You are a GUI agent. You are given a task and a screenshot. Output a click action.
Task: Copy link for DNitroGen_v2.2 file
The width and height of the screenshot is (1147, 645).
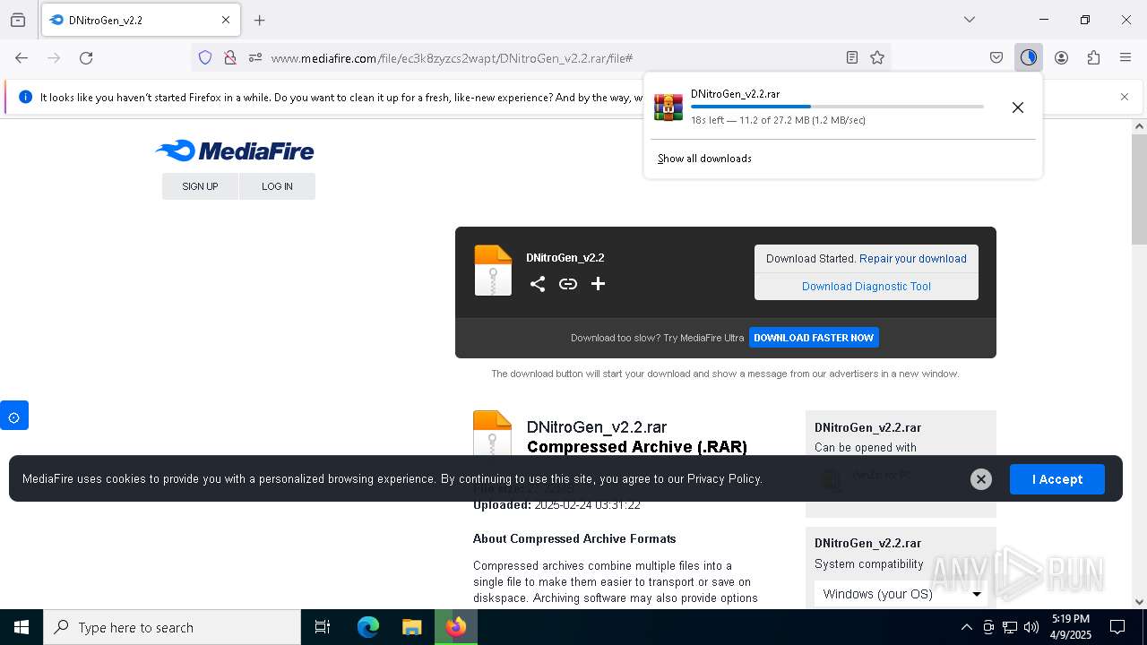pos(568,284)
